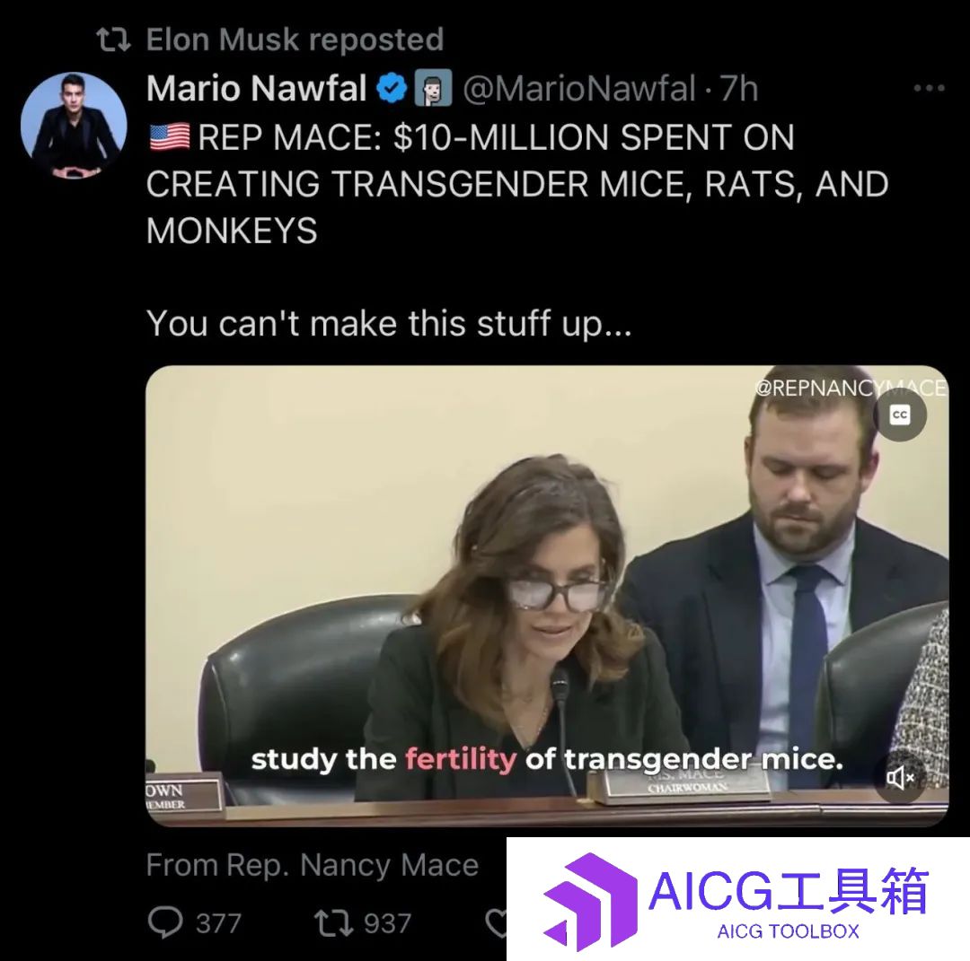Image resolution: width=970 pixels, height=961 pixels.
Task: Click the repost arrows icon beside 937
Action: coord(333,922)
